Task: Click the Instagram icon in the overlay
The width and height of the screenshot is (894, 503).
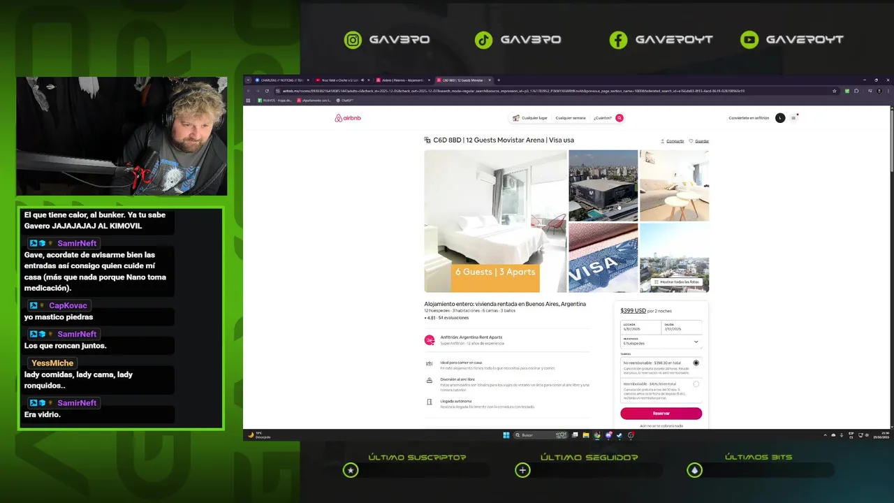Action: pyautogui.click(x=353, y=40)
